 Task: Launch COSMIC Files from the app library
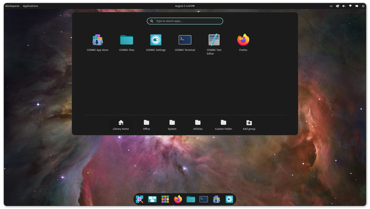tap(127, 42)
